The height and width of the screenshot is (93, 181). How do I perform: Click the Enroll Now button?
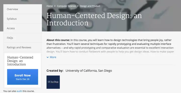point(23,77)
